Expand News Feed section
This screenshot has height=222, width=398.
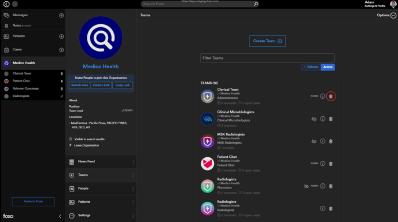(101, 162)
